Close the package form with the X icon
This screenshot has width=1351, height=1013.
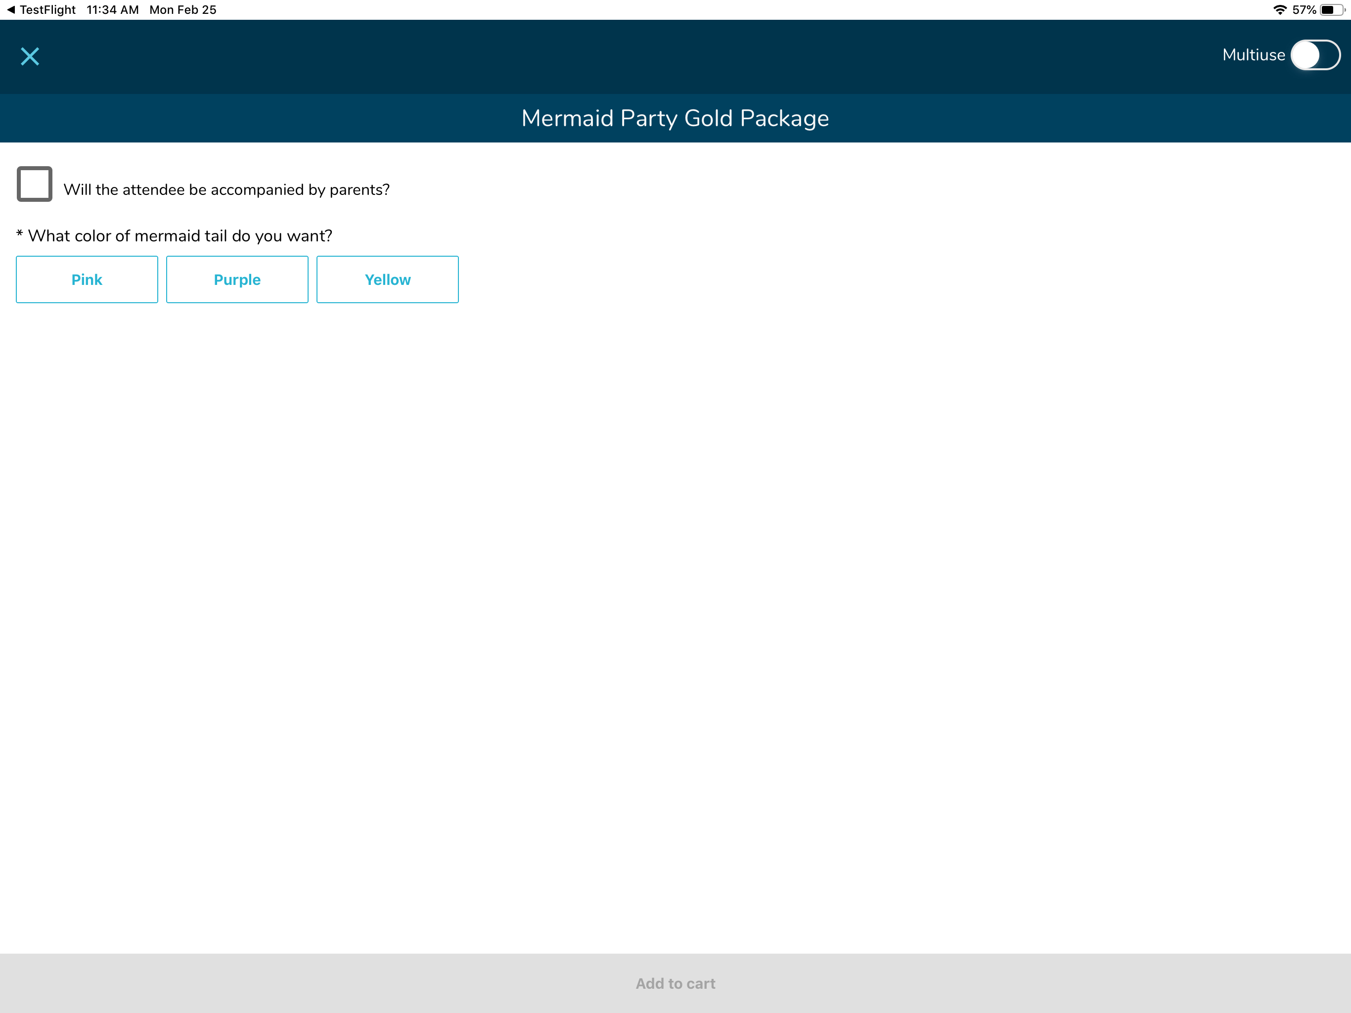click(30, 56)
